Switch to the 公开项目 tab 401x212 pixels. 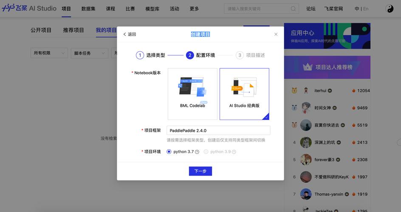click(x=41, y=30)
